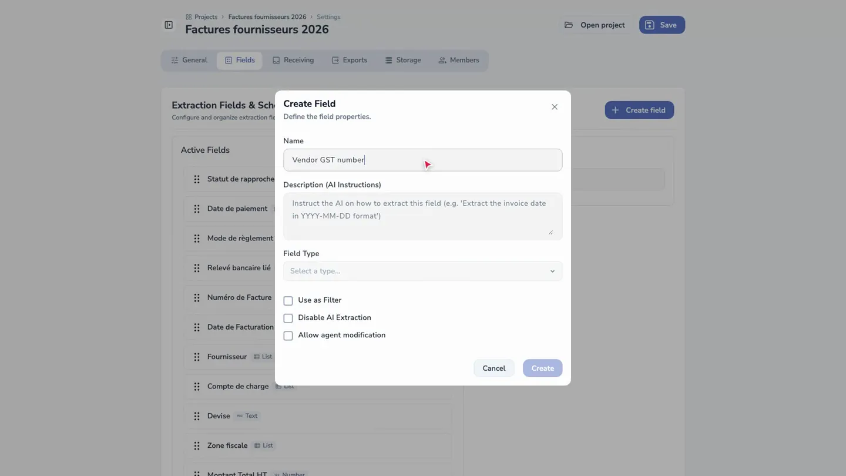The width and height of the screenshot is (846, 476).
Task: Open Factures fournisseurs 2026 breadcrumb link
Action: pos(267,17)
